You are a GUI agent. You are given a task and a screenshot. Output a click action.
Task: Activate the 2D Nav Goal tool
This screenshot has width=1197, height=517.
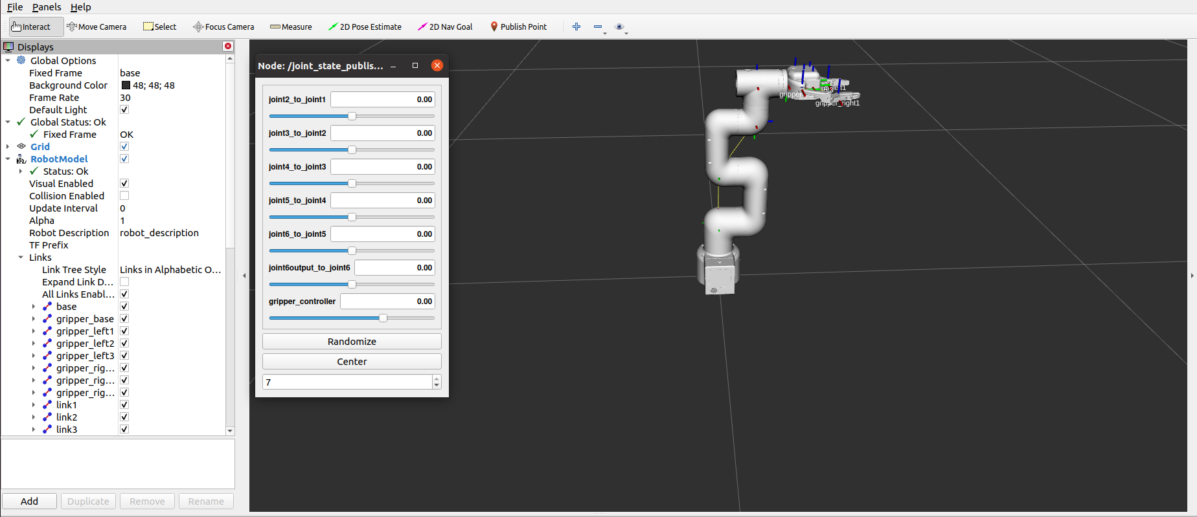coord(445,27)
